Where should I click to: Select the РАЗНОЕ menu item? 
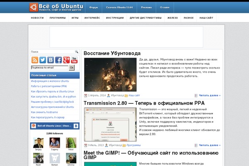[x=189, y=18]
